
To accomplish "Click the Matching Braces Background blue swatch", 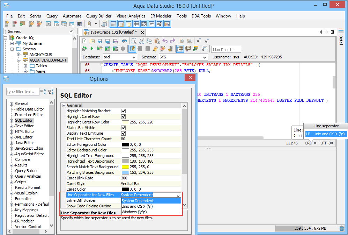I will click(125, 172).
